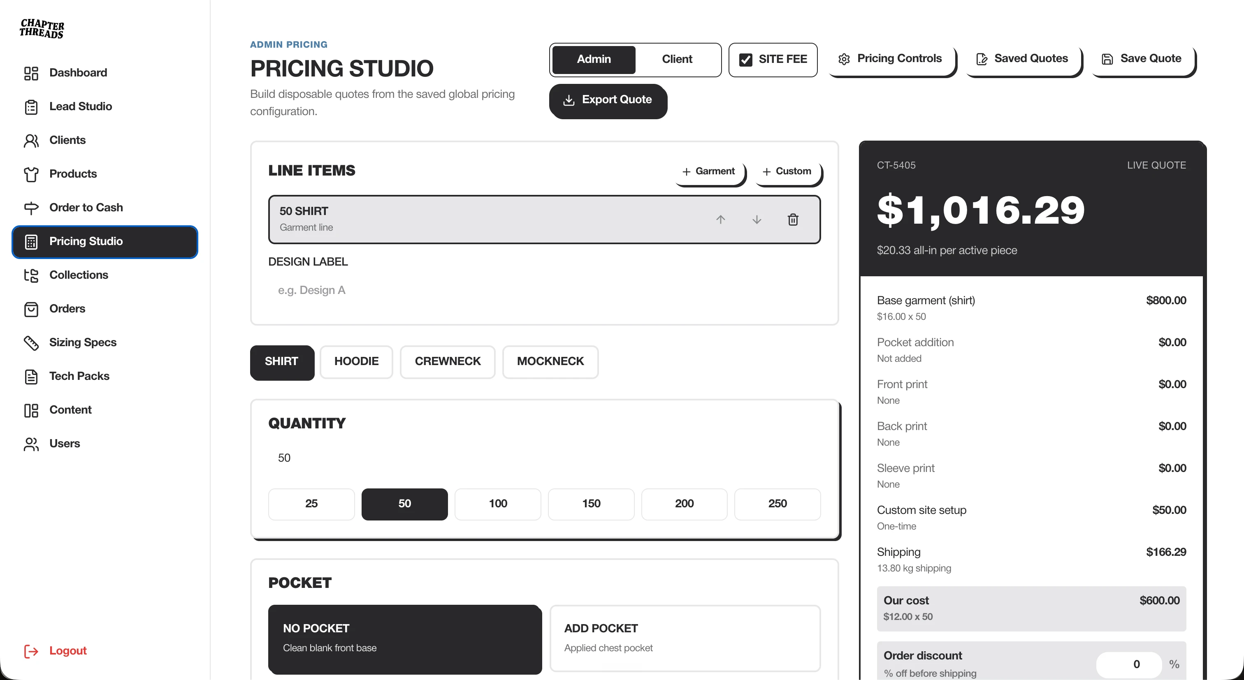Select the SHIRT garment tab

point(282,362)
